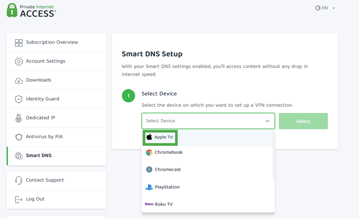Click the Chromecast device icon
The image size is (359, 219).
pyautogui.click(x=149, y=170)
